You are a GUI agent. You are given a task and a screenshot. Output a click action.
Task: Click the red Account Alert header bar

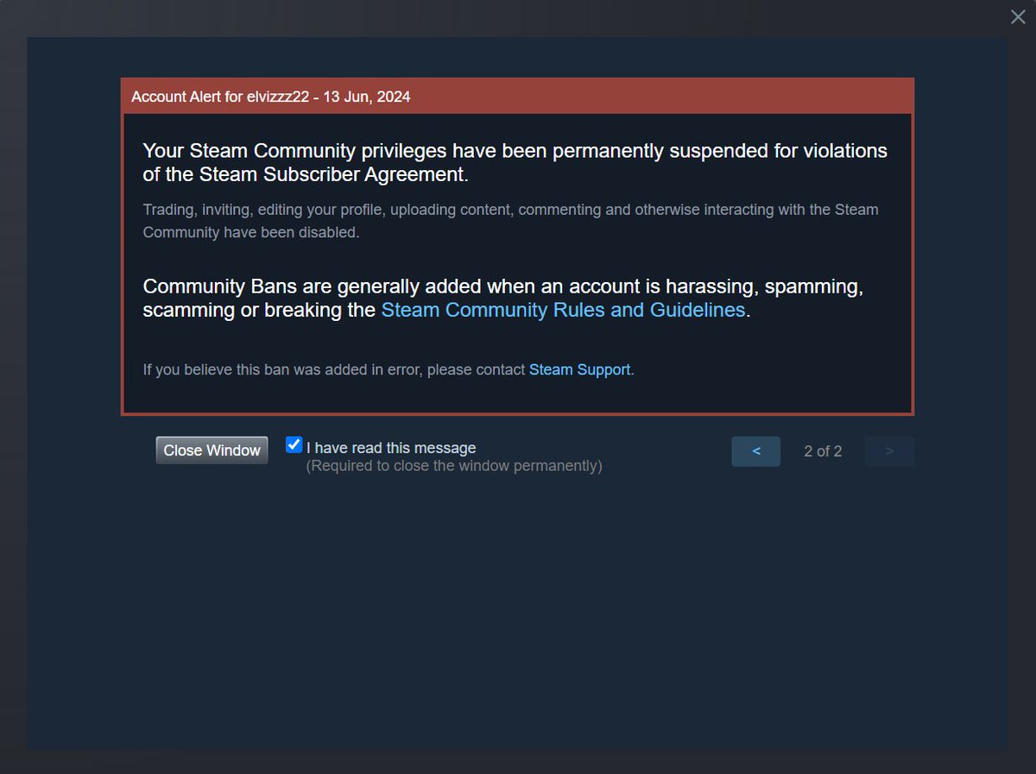(517, 97)
